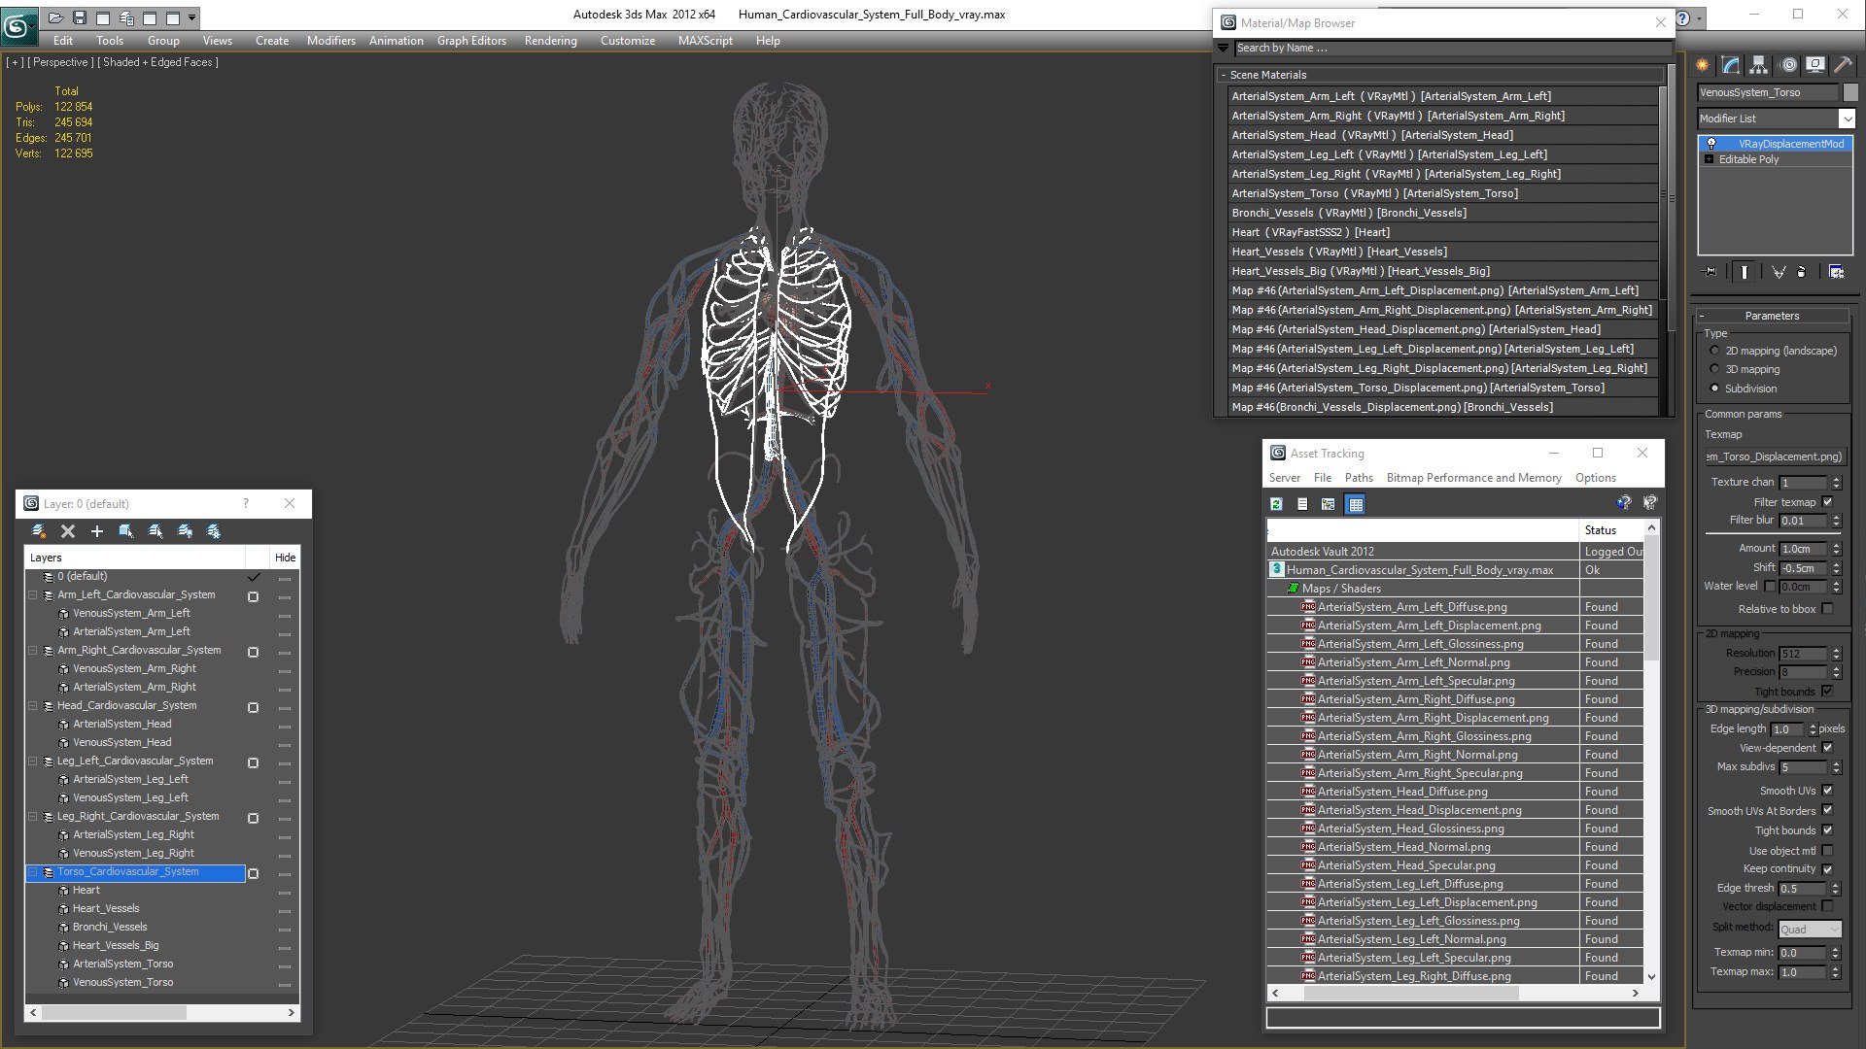Toggle the Relative to bbox checkbox
Image resolution: width=1866 pixels, height=1049 pixels.
pyautogui.click(x=1827, y=609)
